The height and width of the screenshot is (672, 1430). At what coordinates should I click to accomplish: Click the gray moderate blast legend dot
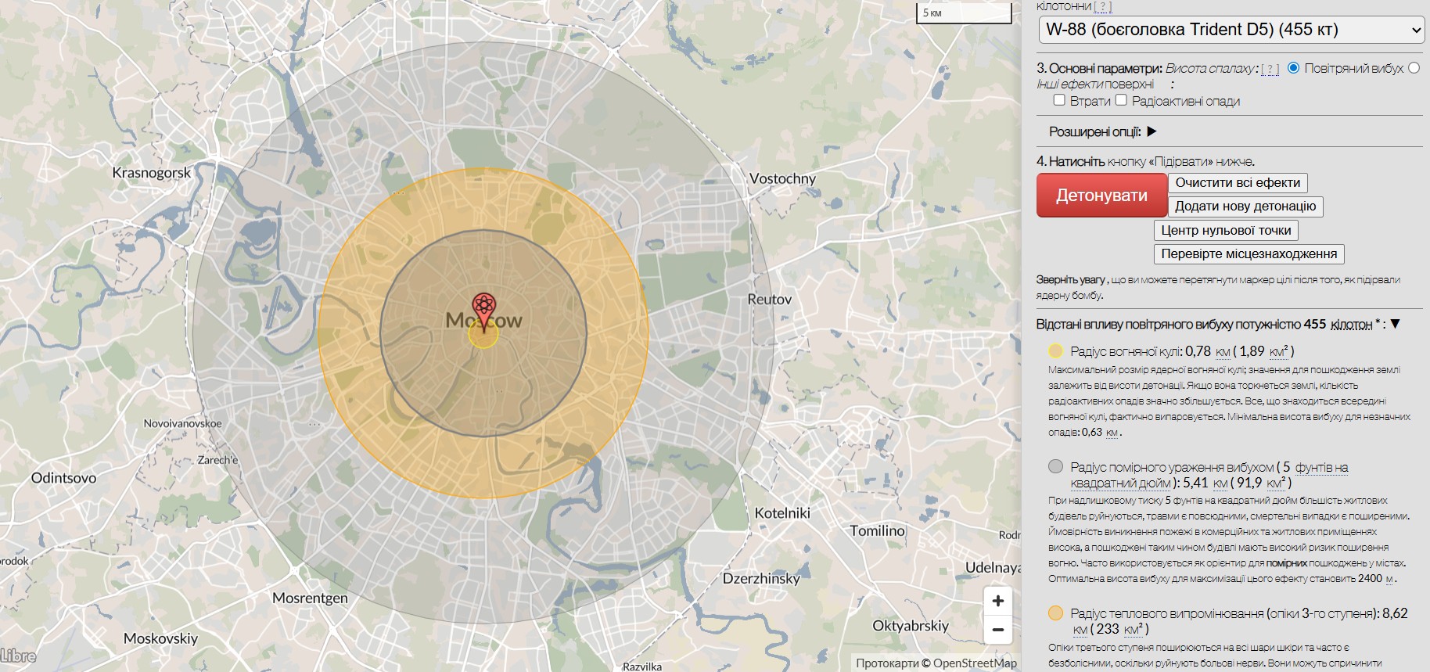[1055, 467]
